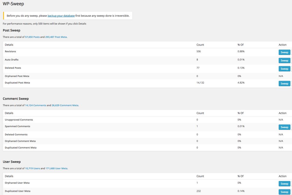This screenshot has height=195, width=292.
Task: Sweep the Deleted Posts row
Action: pos(284,69)
